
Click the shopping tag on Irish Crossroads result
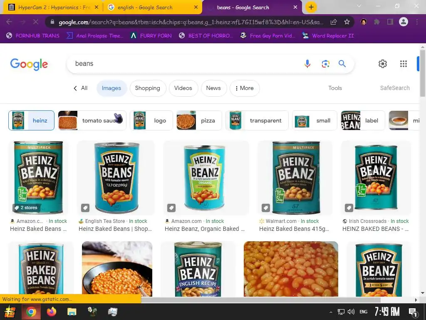coord(349,208)
